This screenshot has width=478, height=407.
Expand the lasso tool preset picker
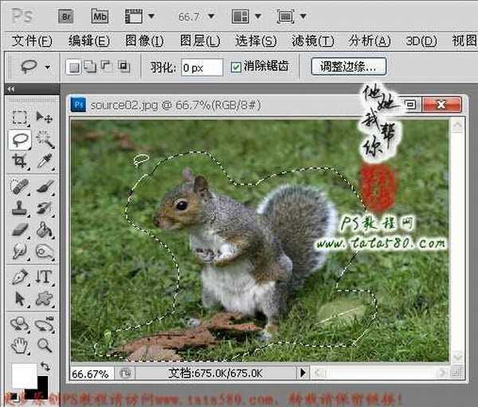click(48, 68)
